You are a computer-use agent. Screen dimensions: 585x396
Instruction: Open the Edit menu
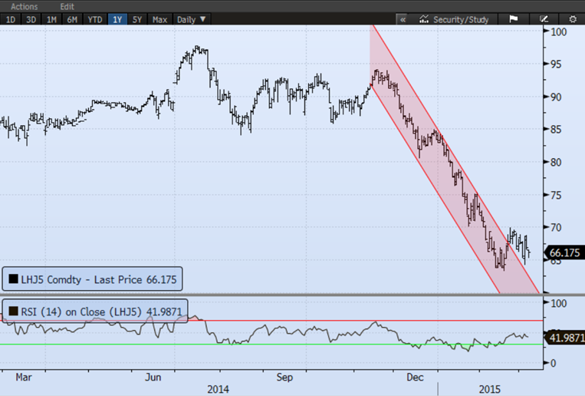(x=67, y=6)
